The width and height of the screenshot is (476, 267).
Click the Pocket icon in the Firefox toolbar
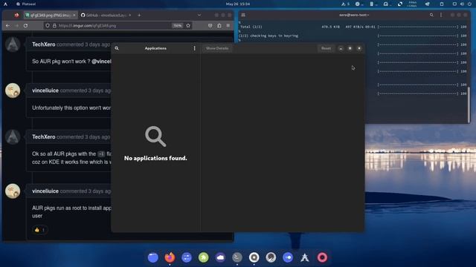tap(210, 26)
